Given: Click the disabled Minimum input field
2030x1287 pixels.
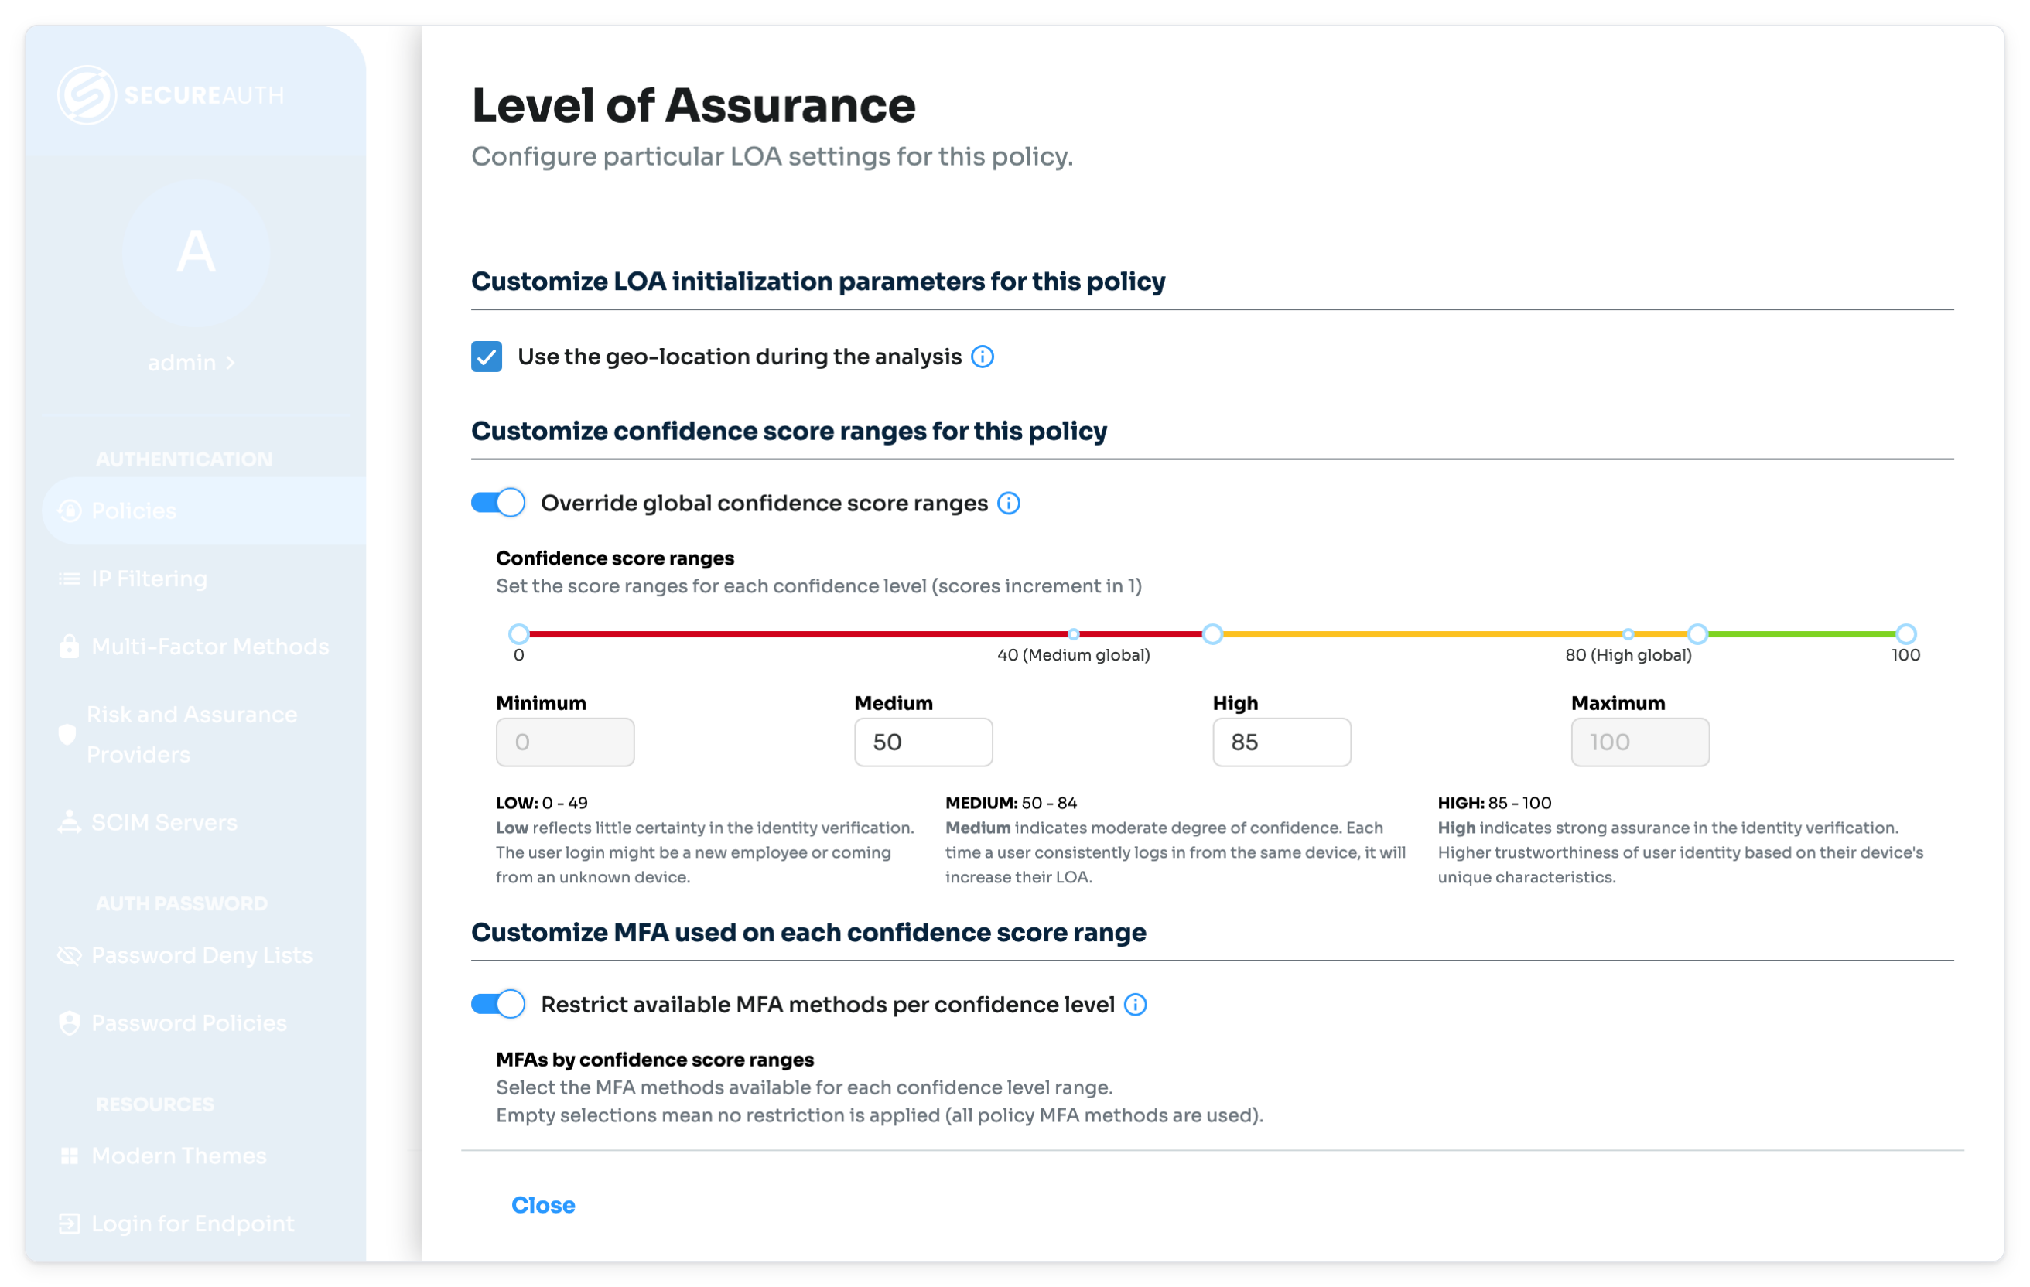Looking at the screenshot, I should click(565, 742).
